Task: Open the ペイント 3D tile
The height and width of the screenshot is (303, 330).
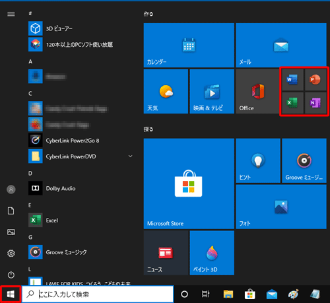Action: [x=212, y=253]
